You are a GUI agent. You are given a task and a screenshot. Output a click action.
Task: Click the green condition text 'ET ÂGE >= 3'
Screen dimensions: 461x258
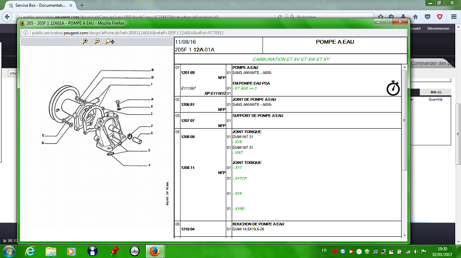click(x=244, y=88)
